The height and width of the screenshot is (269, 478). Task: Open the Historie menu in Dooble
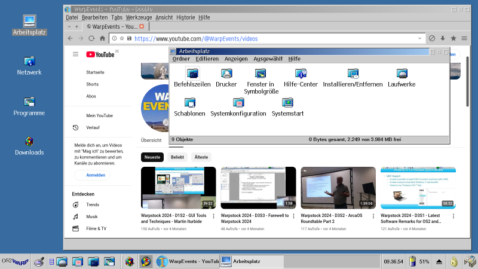coord(185,17)
